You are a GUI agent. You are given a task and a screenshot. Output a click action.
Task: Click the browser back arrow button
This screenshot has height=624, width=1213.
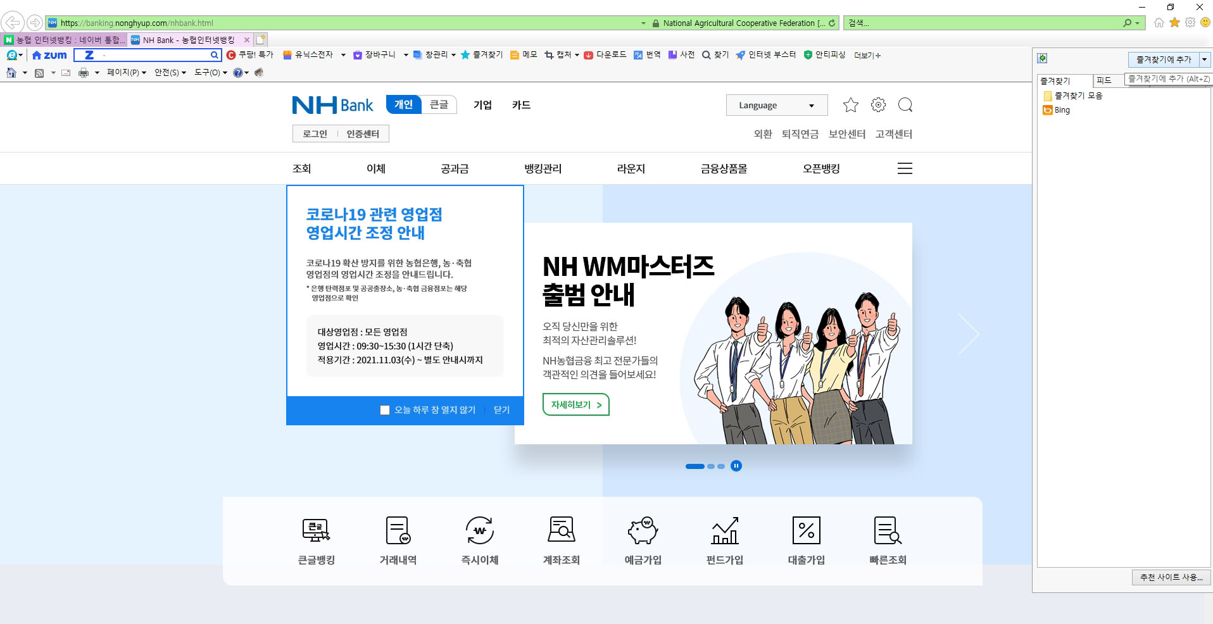click(13, 23)
